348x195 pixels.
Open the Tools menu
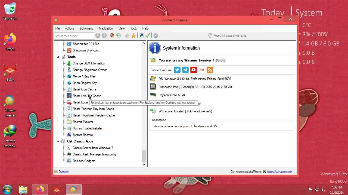(133, 28)
